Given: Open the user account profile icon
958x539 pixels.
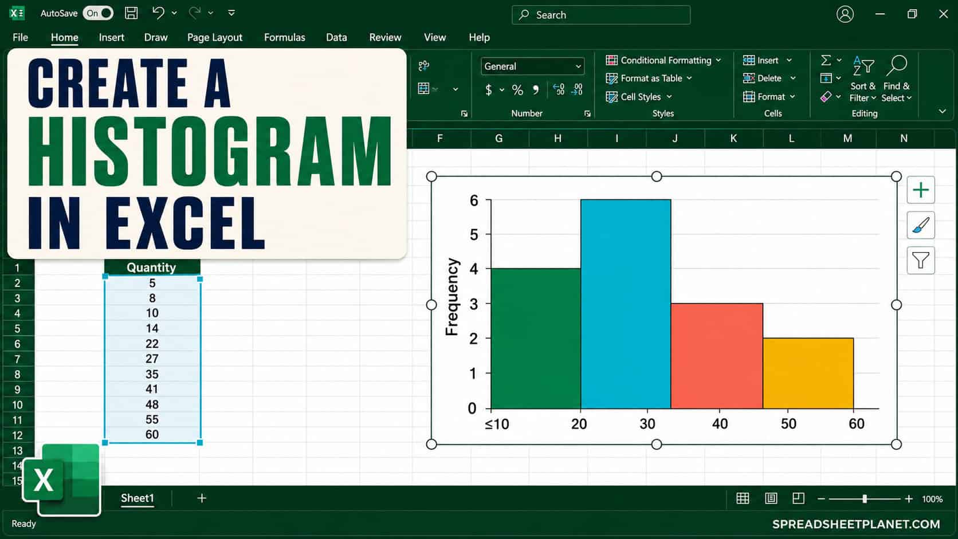Looking at the screenshot, I should click(x=845, y=14).
